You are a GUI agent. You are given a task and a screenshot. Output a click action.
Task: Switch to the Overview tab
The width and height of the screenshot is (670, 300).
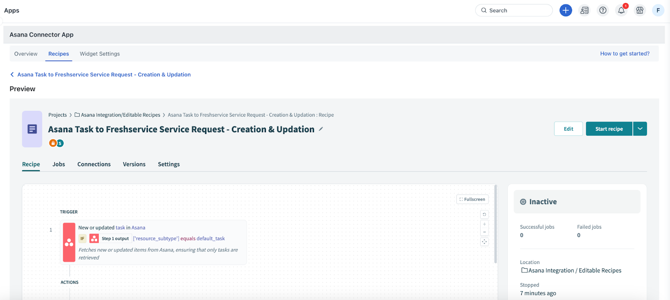point(26,54)
